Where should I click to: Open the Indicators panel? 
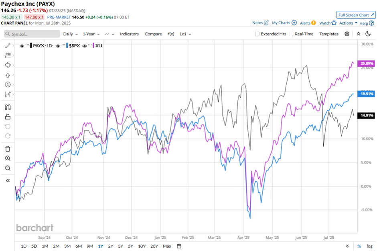(x=130, y=34)
